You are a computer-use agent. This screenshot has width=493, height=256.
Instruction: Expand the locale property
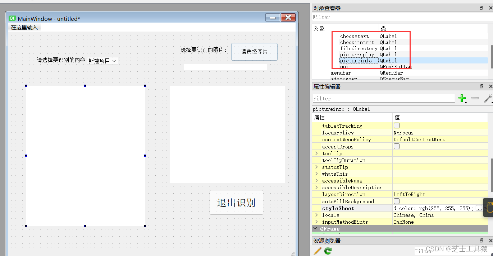pos(316,215)
